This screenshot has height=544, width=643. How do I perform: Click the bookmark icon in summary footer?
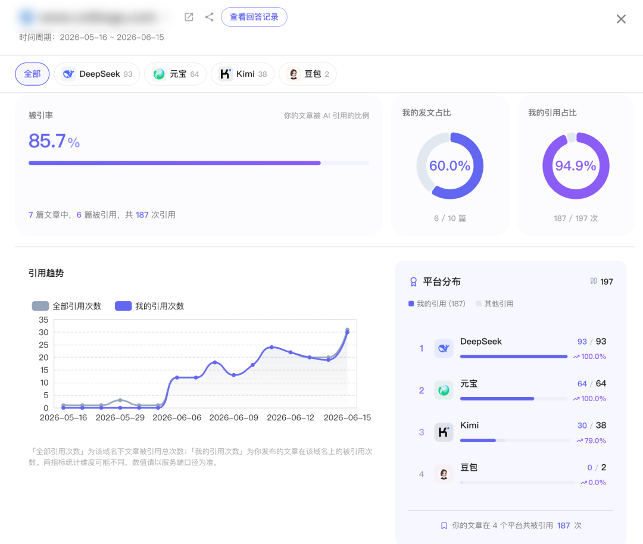[x=444, y=526]
